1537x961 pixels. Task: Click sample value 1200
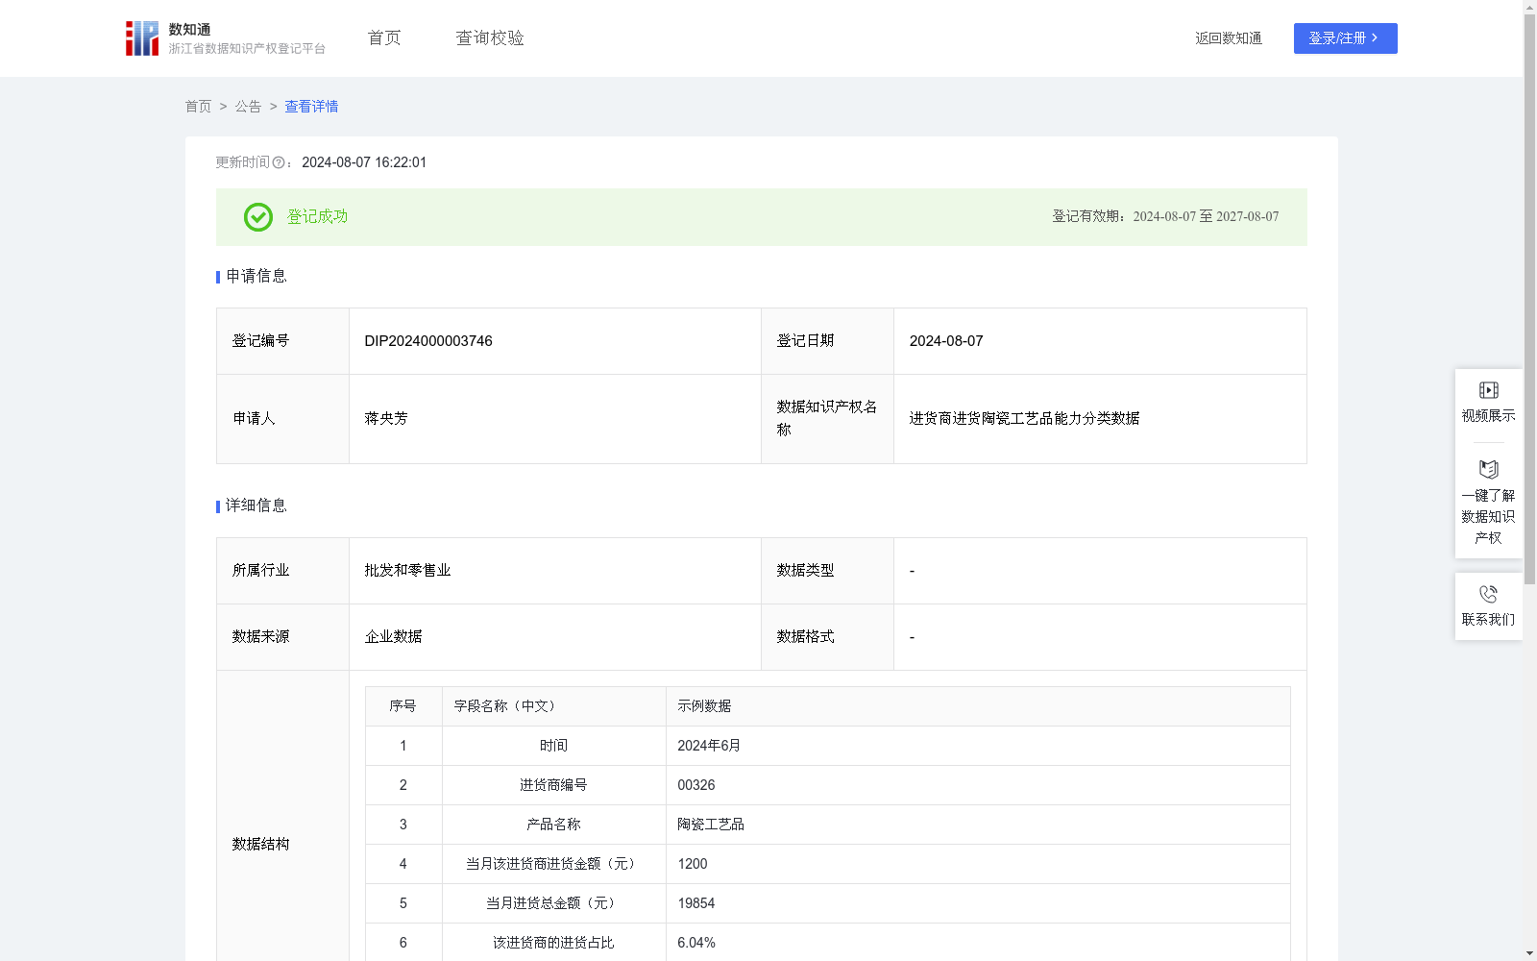693,864
